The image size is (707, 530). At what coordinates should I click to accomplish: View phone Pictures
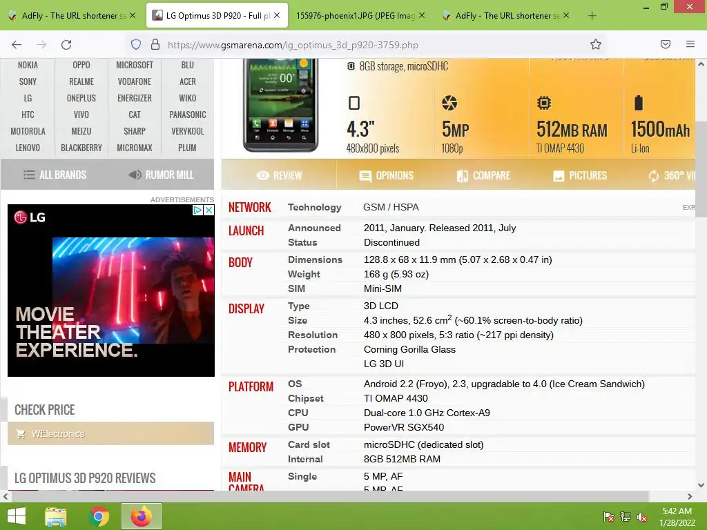pyautogui.click(x=580, y=175)
